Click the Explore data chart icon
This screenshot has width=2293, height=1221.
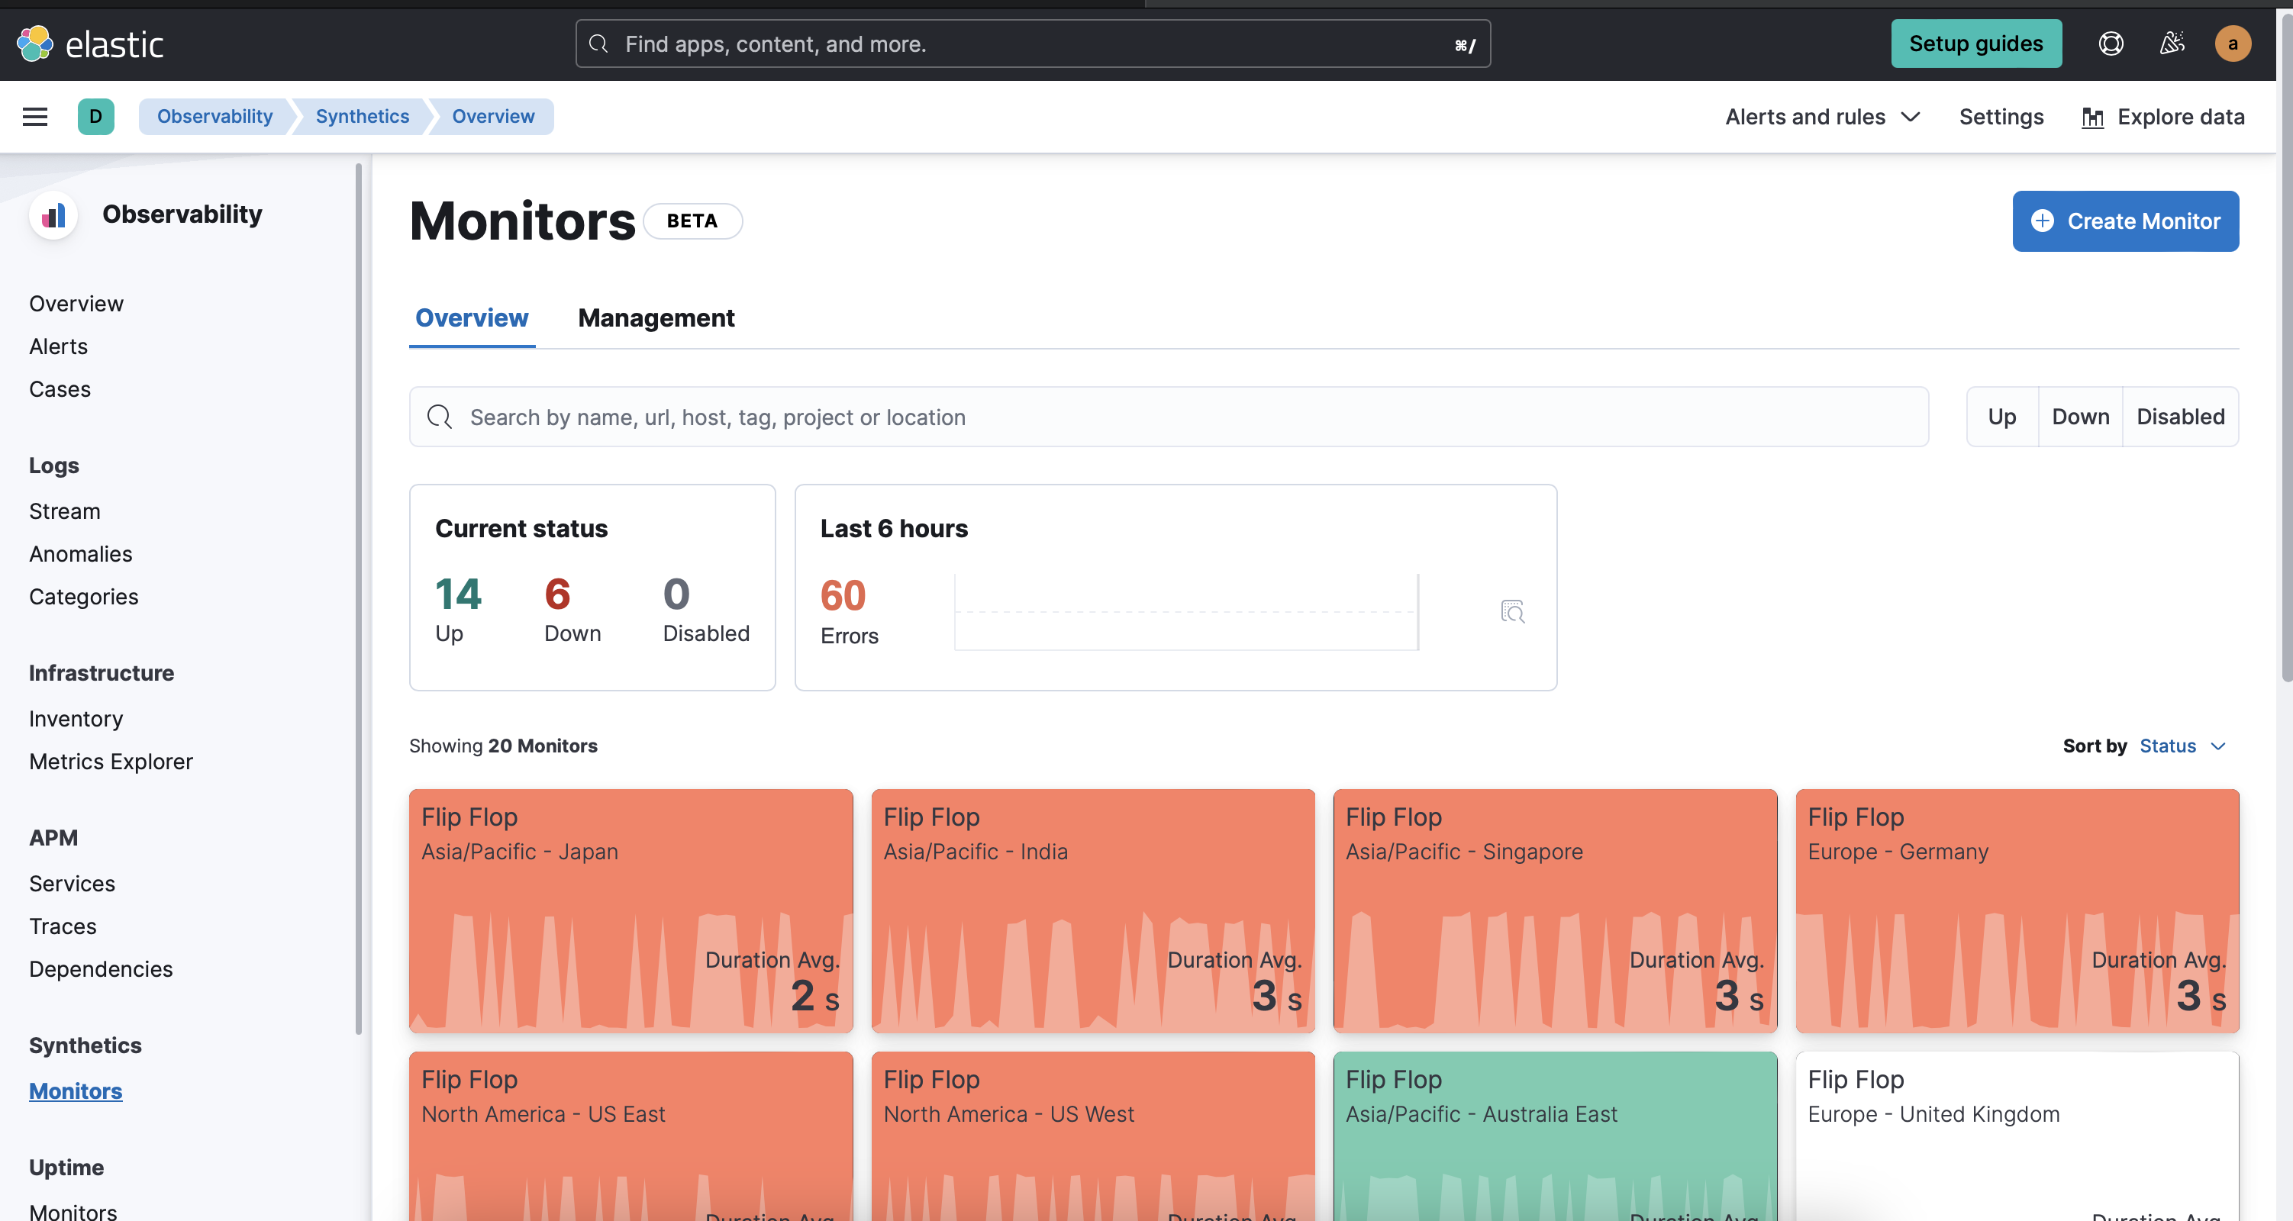(x=2093, y=118)
